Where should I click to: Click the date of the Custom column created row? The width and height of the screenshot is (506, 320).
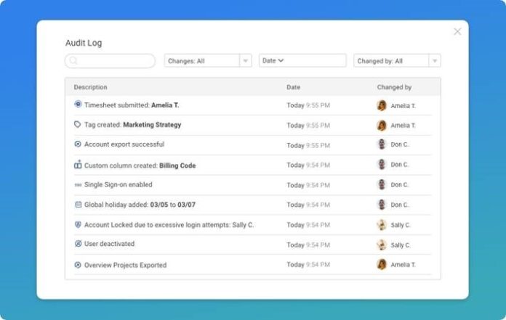pyautogui.click(x=308, y=165)
